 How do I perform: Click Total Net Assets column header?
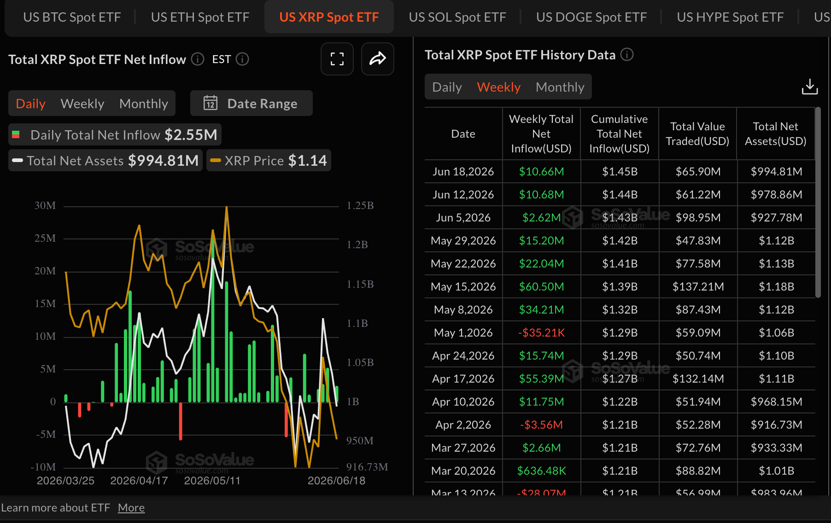click(776, 134)
